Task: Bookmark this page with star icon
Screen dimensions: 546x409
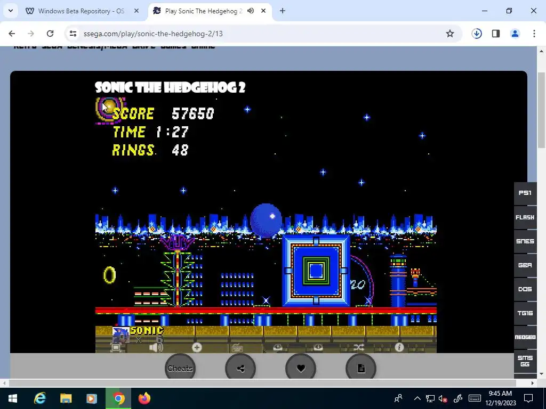Action: coord(450,34)
